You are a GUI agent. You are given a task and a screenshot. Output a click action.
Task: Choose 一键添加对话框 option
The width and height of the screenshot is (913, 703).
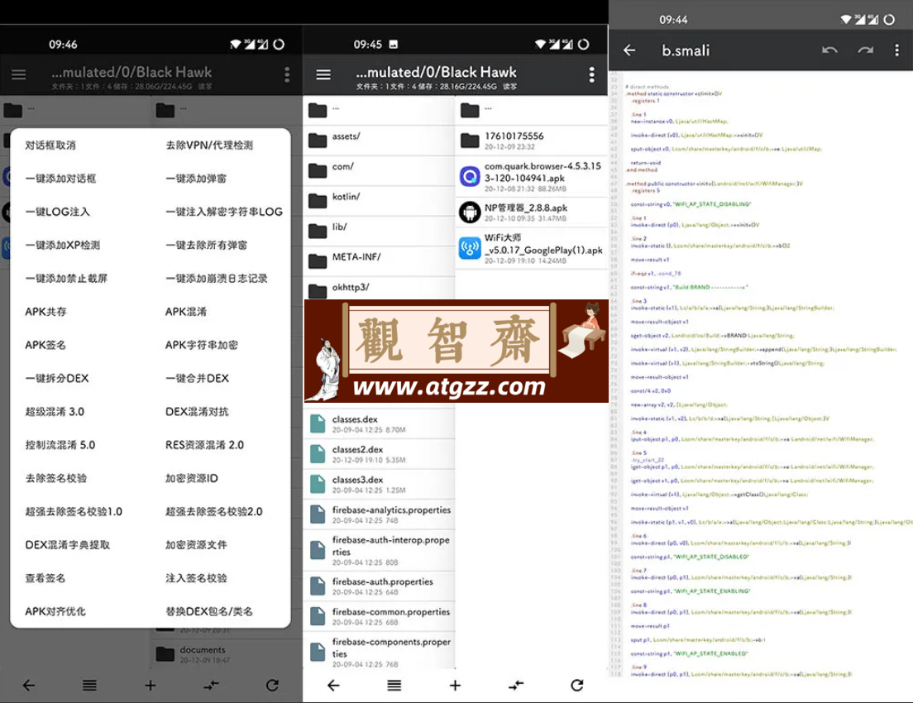[60, 178]
